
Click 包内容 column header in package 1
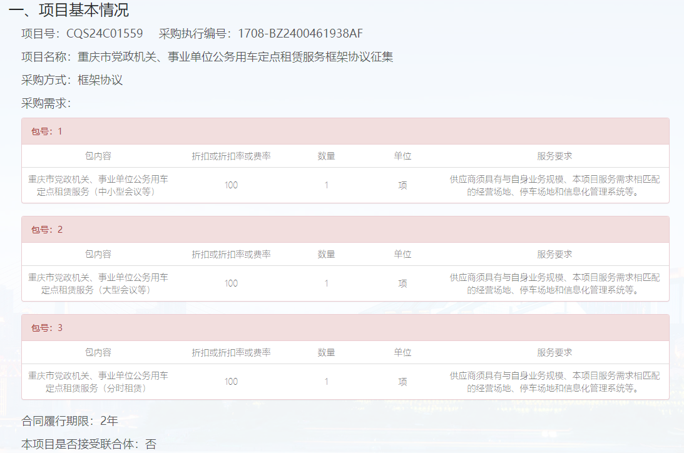pos(98,156)
